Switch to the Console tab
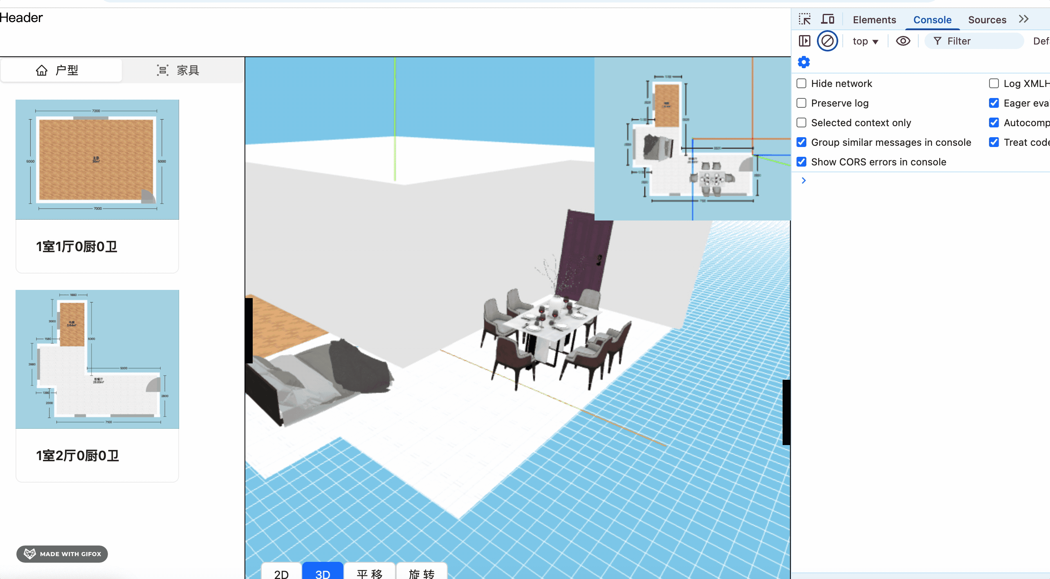Image resolution: width=1050 pixels, height=579 pixels. 932,20
